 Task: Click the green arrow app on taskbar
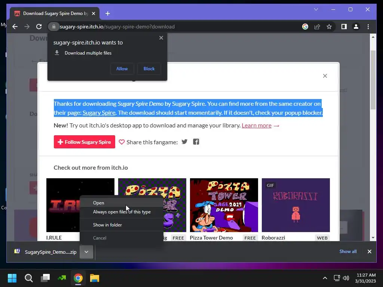(62, 278)
